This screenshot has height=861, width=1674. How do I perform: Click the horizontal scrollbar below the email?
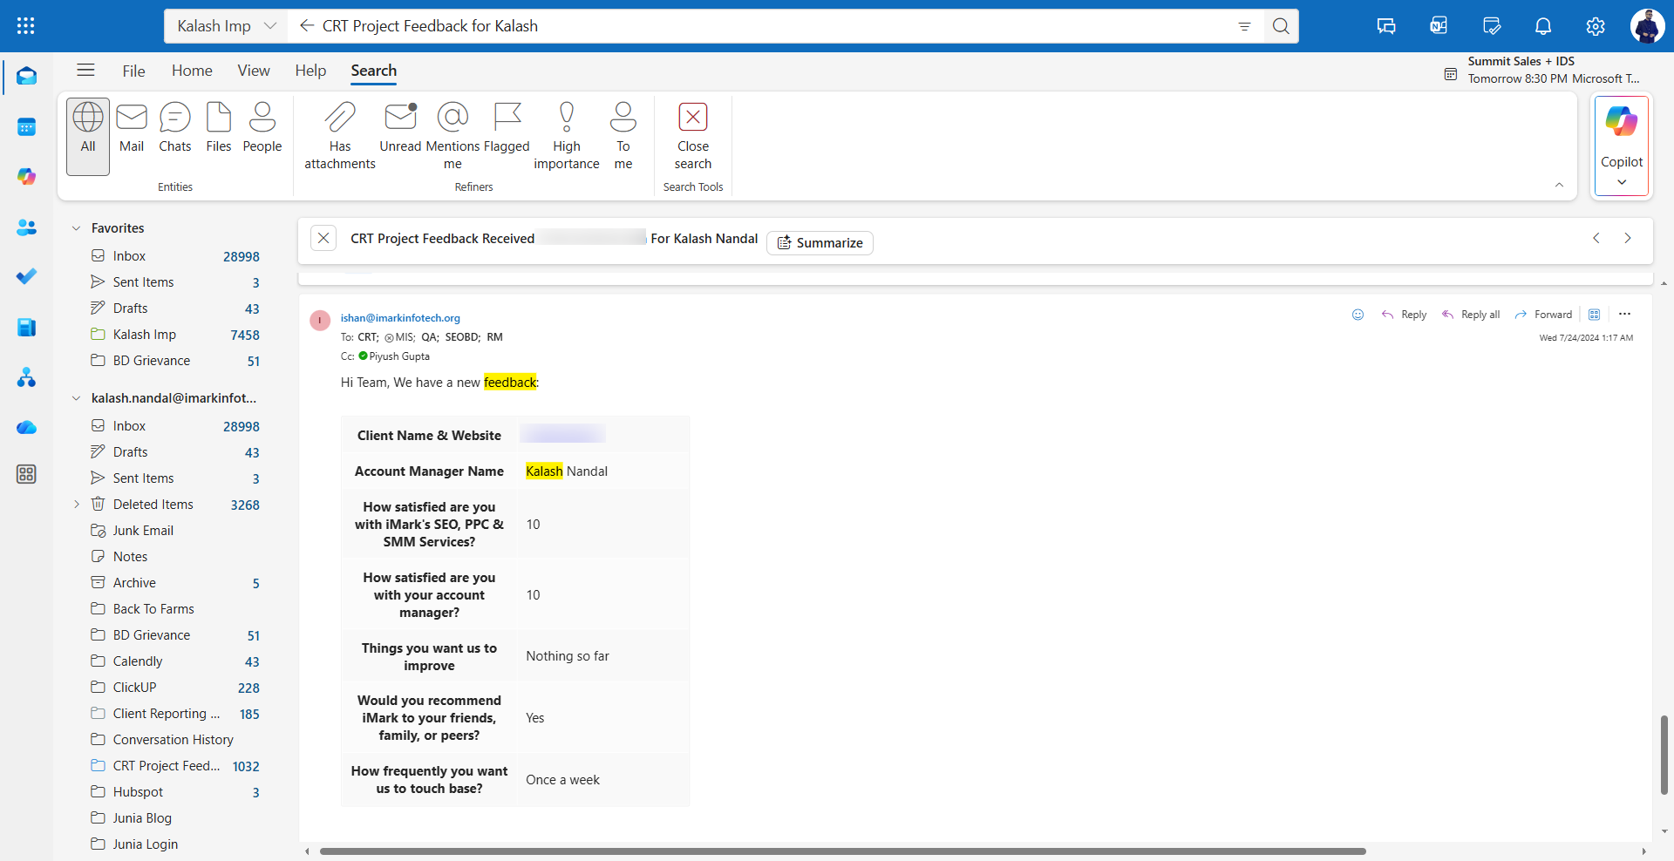click(x=841, y=851)
